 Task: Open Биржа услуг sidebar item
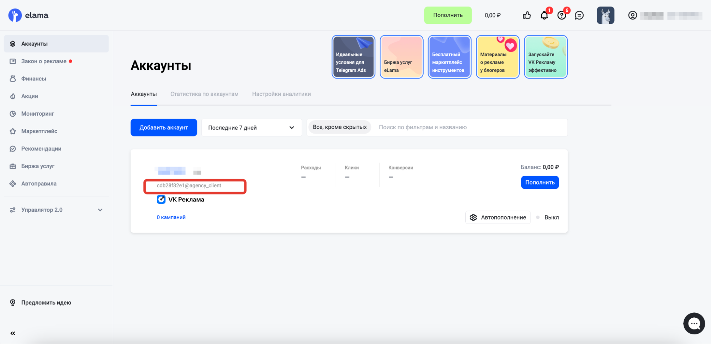56,166
